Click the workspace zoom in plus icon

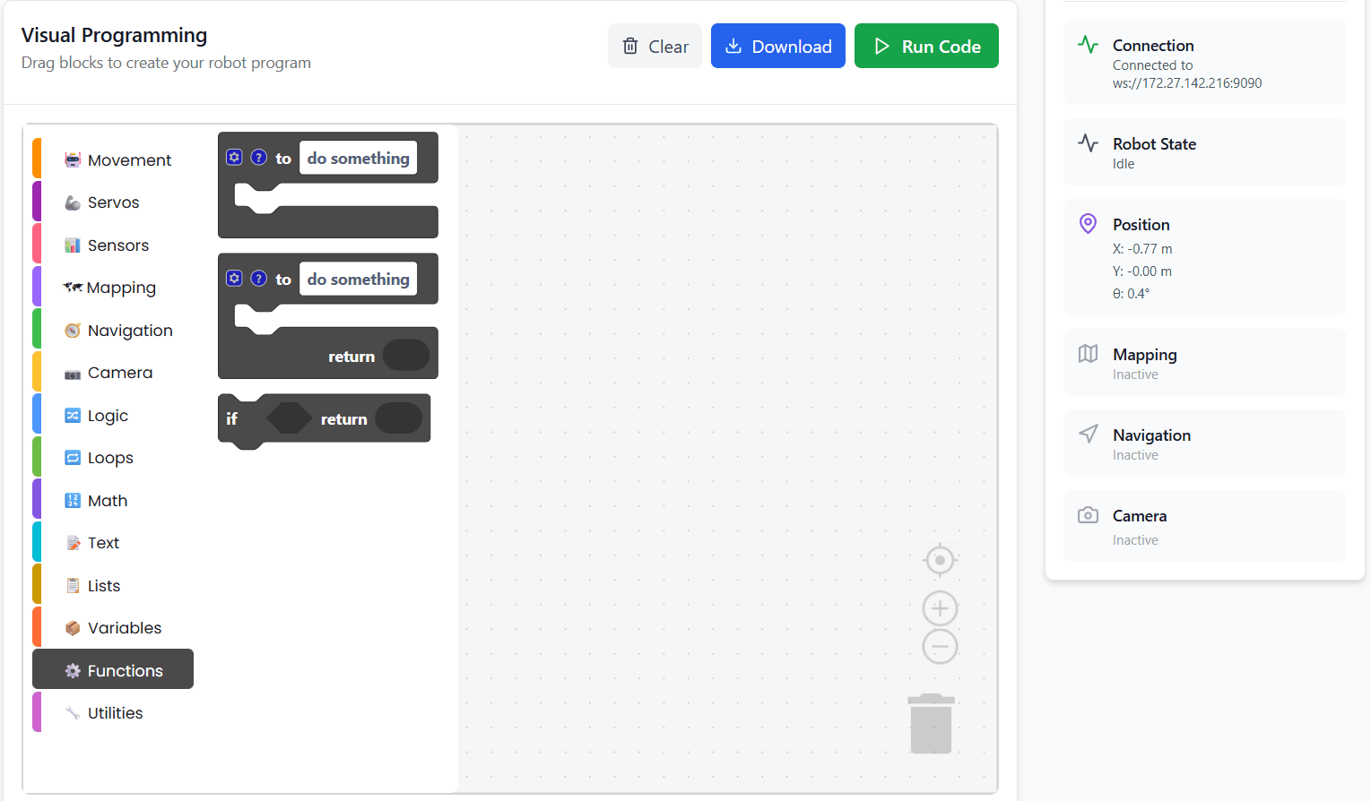(940, 609)
